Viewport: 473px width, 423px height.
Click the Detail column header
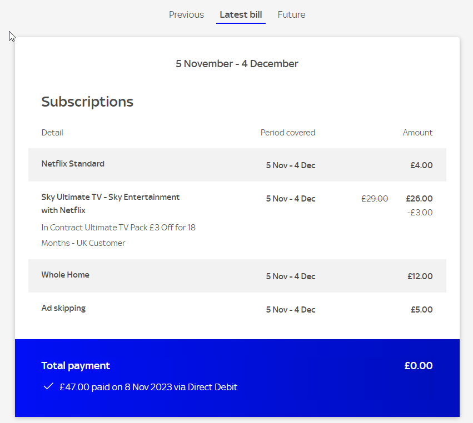tap(52, 133)
